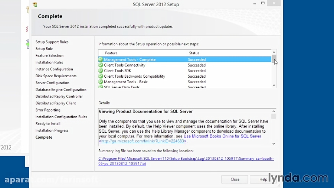The image size is (334, 188).
Task: Click the Distributed Replay Controller step
Action: pos(59,96)
